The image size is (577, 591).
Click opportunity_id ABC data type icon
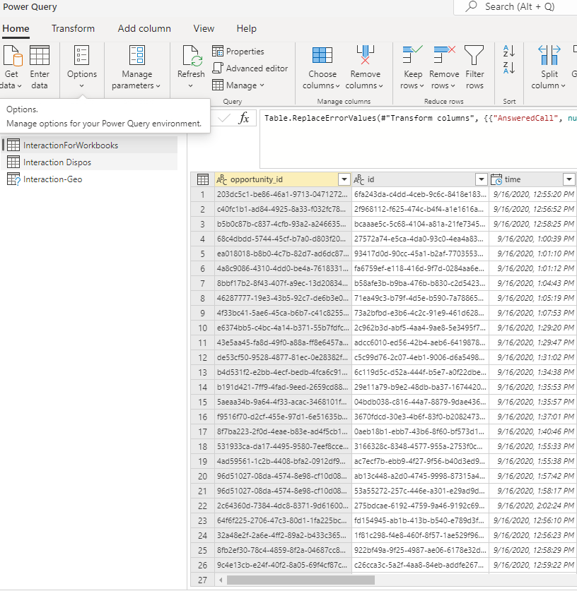[x=222, y=179]
